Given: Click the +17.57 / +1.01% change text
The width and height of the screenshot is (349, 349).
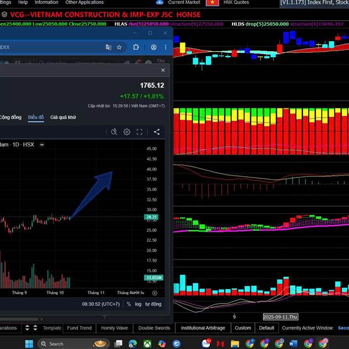Looking at the screenshot, I should [x=142, y=97].
